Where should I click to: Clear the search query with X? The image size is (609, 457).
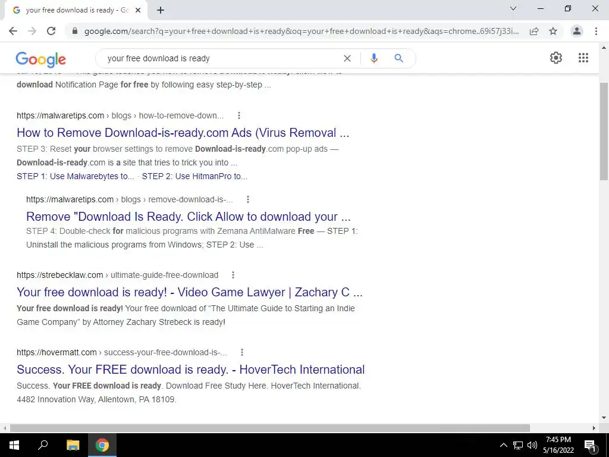pyautogui.click(x=347, y=58)
